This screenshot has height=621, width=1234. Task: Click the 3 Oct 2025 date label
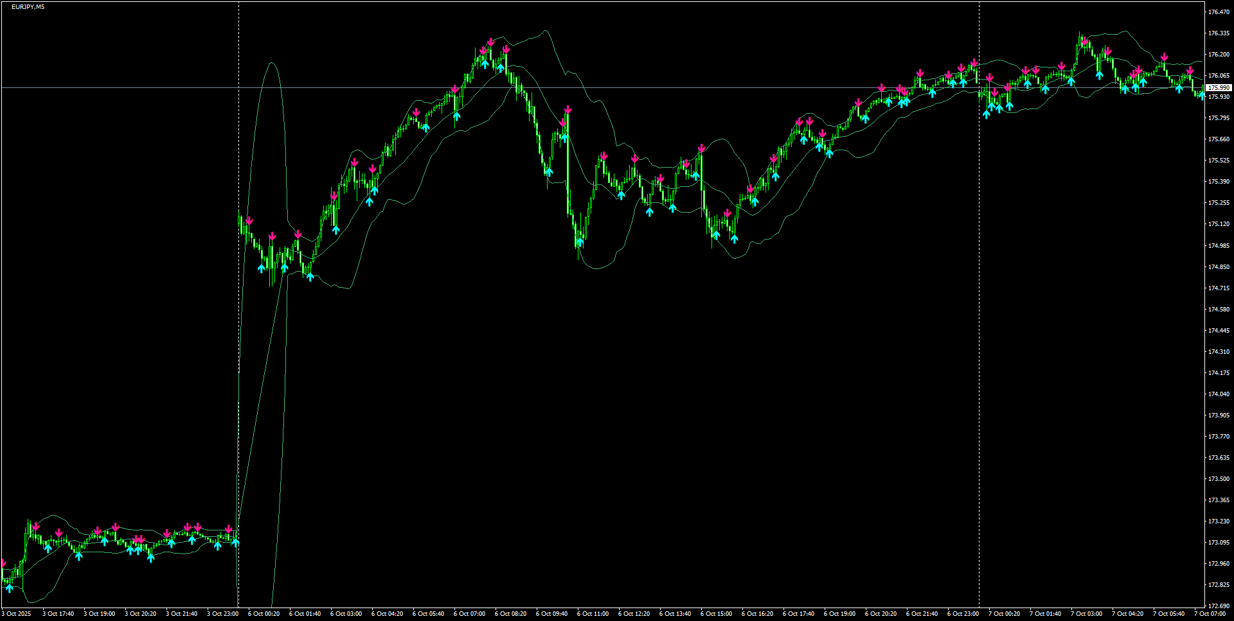coord(16,614)
